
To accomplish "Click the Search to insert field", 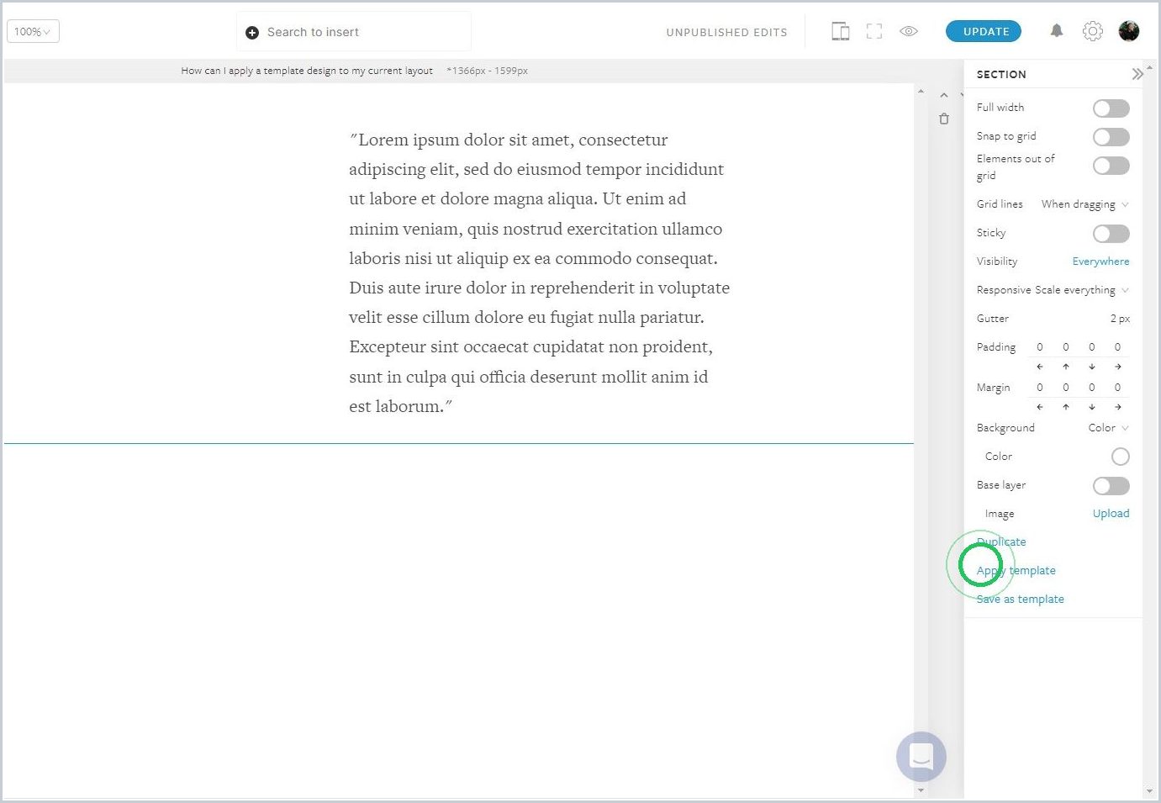I will pyautogui.click(x=353, y=32).
